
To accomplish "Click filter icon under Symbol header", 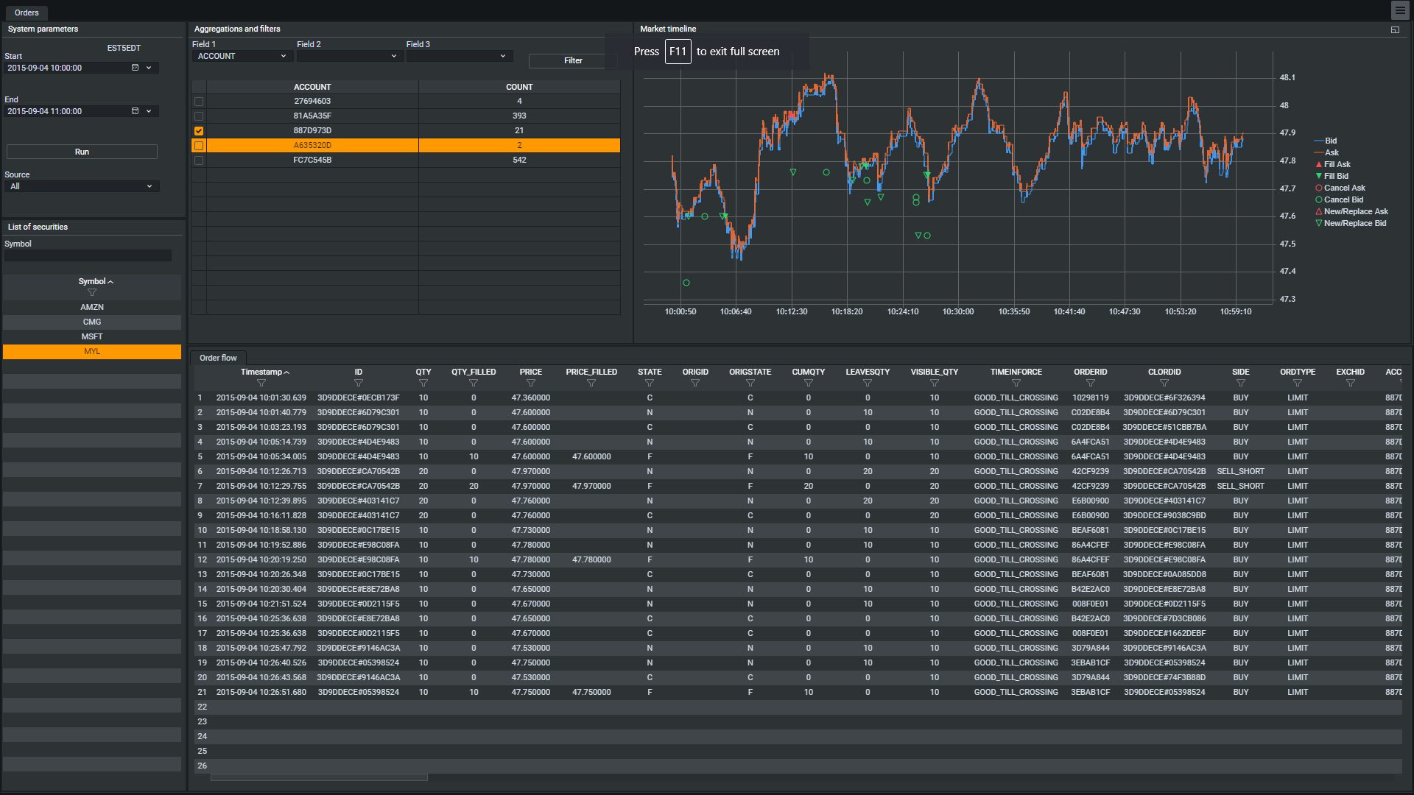I will click(x=92, y=293).
